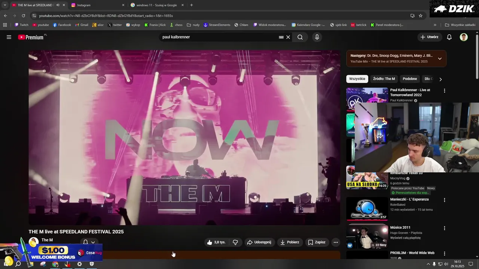
Task: Click the 'Utwórz' create button
Action: pyautogui.click(x=429, y=37)
